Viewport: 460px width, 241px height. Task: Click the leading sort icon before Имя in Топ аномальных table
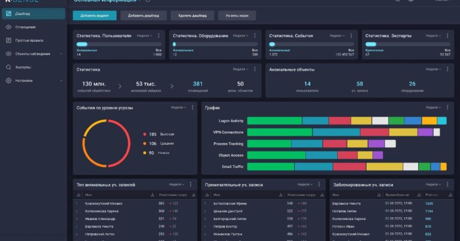(x=78, y=195)
